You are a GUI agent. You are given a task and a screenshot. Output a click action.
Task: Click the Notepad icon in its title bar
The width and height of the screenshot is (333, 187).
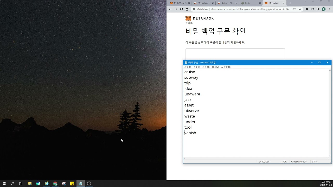tap(186, 63)
